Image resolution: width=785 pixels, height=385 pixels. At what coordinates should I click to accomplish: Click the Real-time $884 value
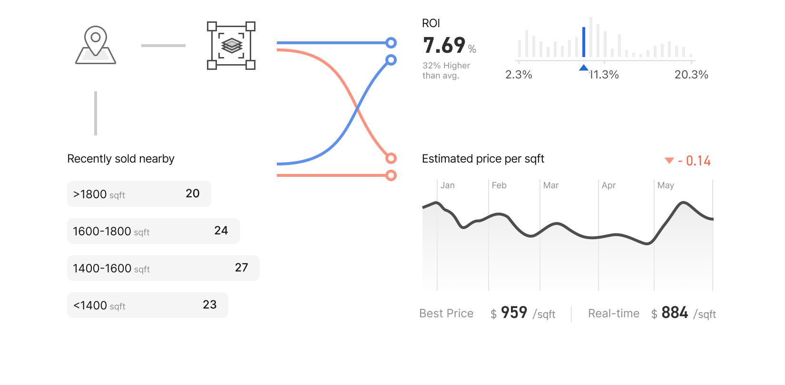tap(684, 313)
